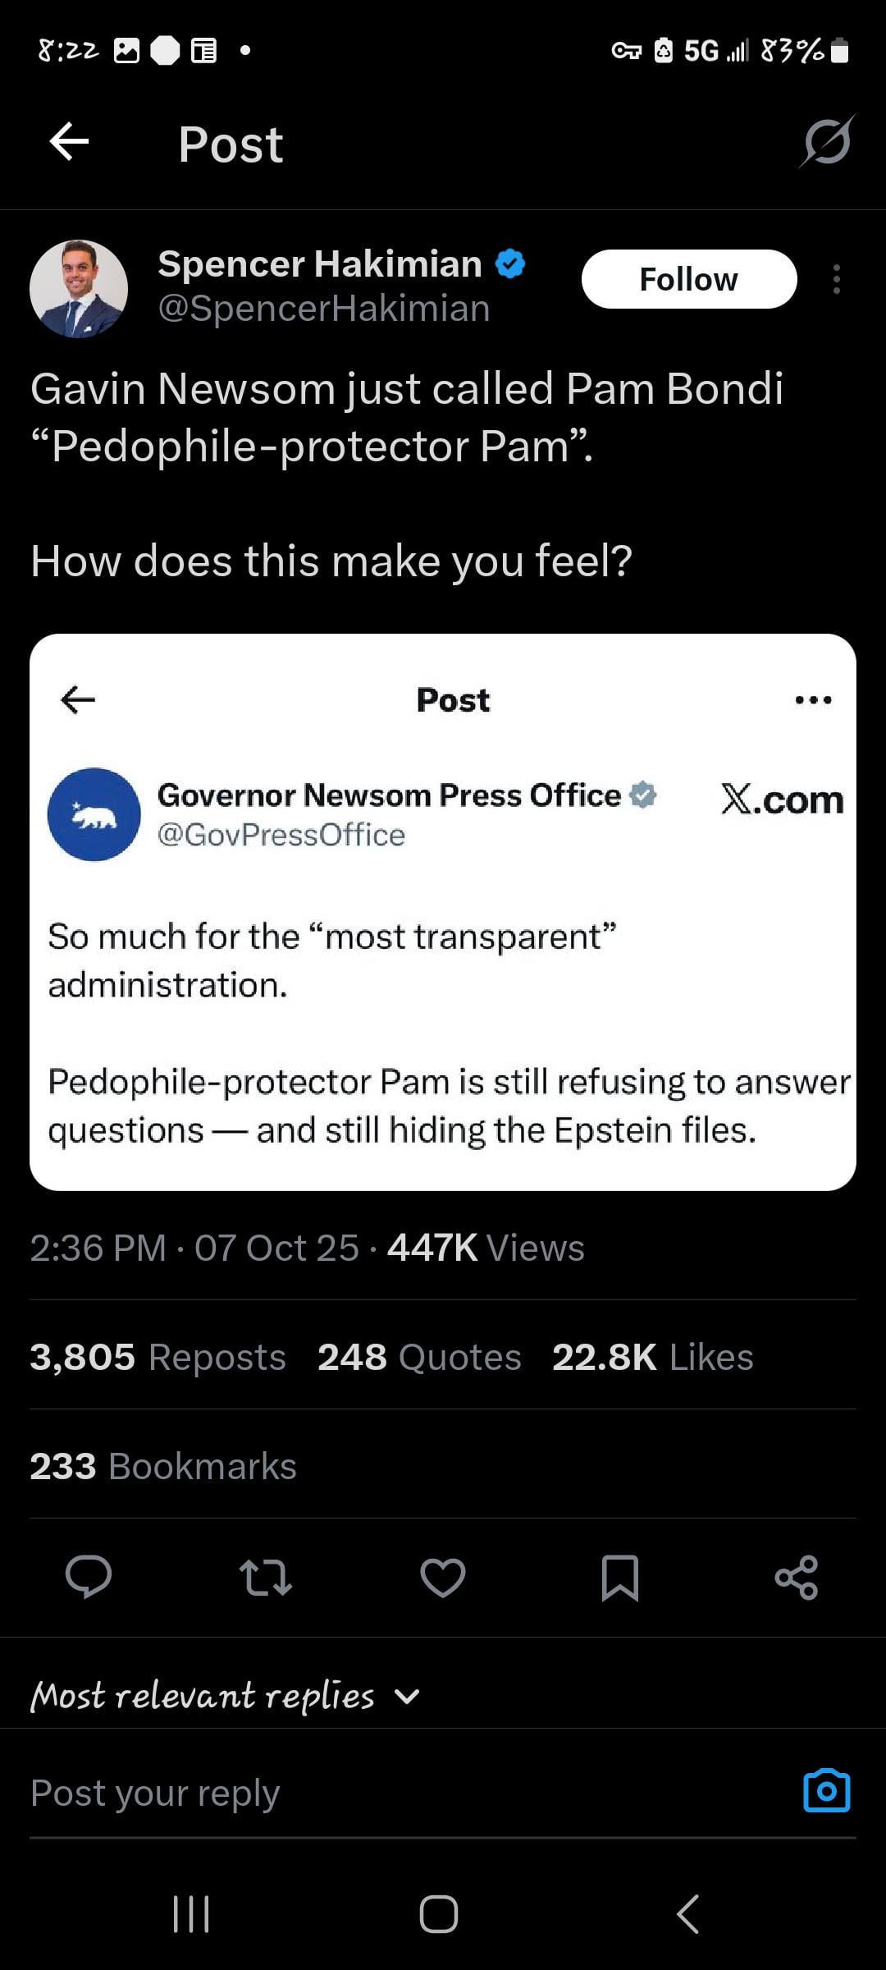The height and width of the screenshot is (1970, 886).
Task: Attach a photo using the camera icon
Action: [x=826, y=1791]
